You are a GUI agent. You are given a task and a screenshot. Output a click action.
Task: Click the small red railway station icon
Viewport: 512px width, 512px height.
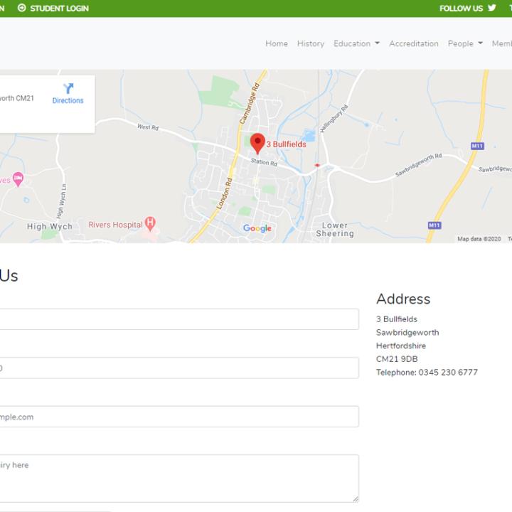click(x=317, y=165)
